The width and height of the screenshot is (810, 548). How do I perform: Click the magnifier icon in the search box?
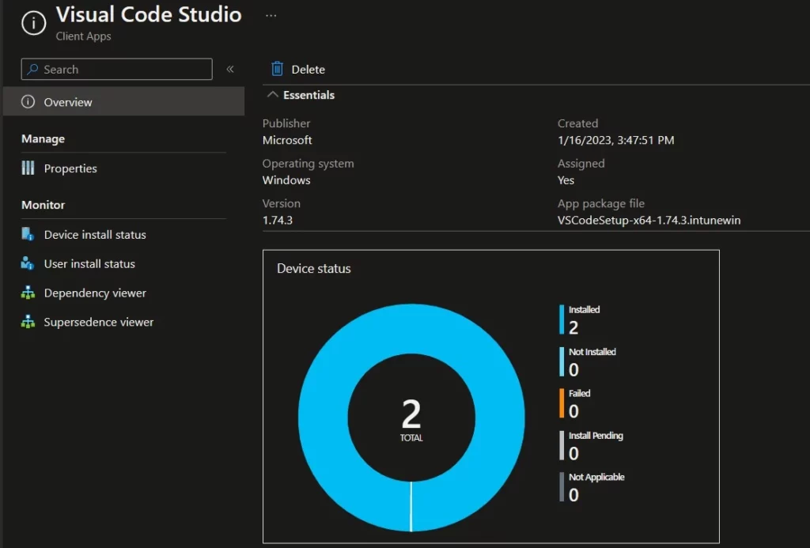point(32,70)
